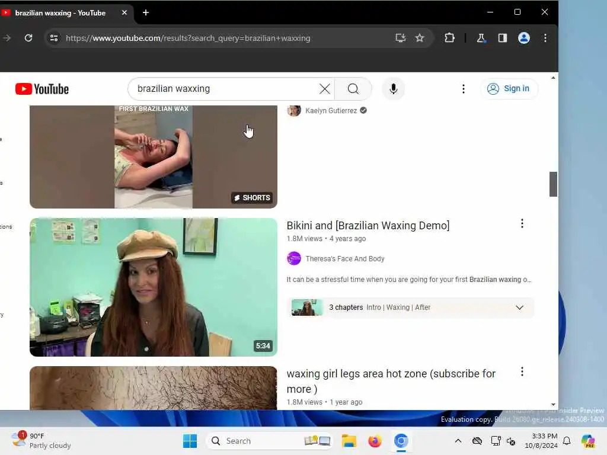
Task: Open more options for waxing girl legs video
Action: click(x=522, y=372)
